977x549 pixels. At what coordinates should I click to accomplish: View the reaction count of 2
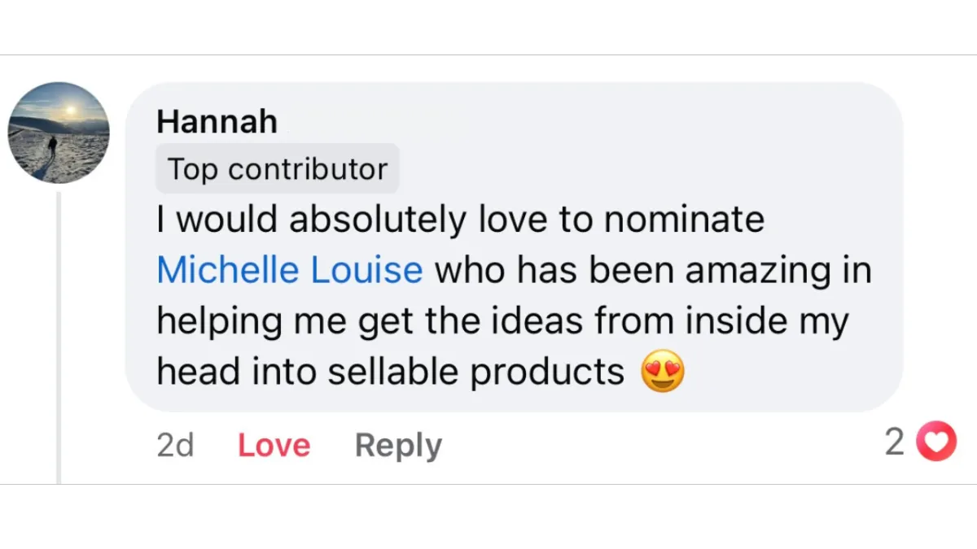pyautogui.click(x=894, y=442)
